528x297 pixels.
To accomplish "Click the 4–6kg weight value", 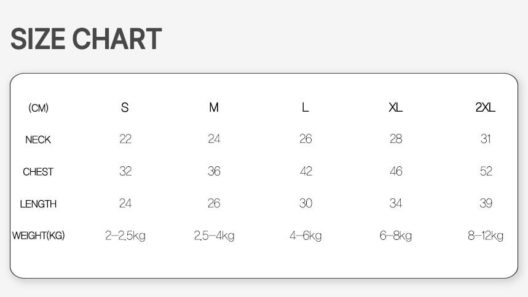I will point(305,236).
